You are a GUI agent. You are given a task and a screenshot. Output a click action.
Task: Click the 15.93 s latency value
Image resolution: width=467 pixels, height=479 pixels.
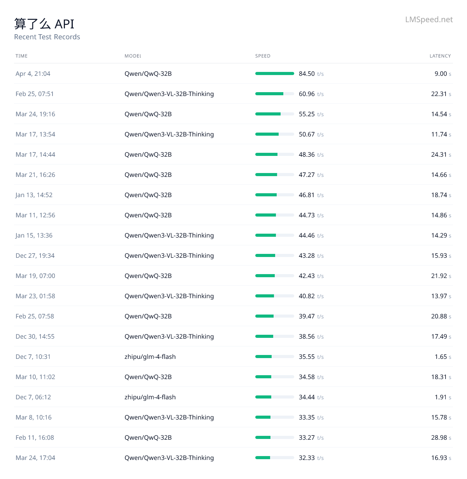click(x=441, y=255)
